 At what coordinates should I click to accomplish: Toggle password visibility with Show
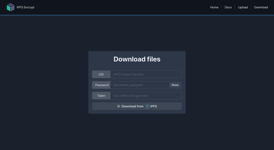(x=175, y=85)
